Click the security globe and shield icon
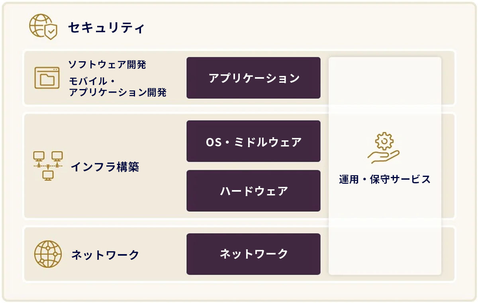 (x=43, y=27)
